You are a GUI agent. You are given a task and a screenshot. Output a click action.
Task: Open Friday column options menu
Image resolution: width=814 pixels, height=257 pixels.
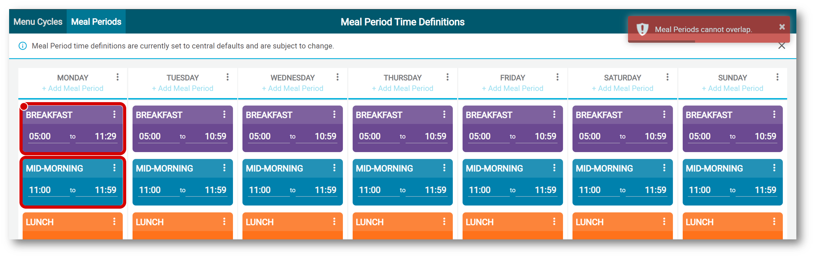[557, 77]
